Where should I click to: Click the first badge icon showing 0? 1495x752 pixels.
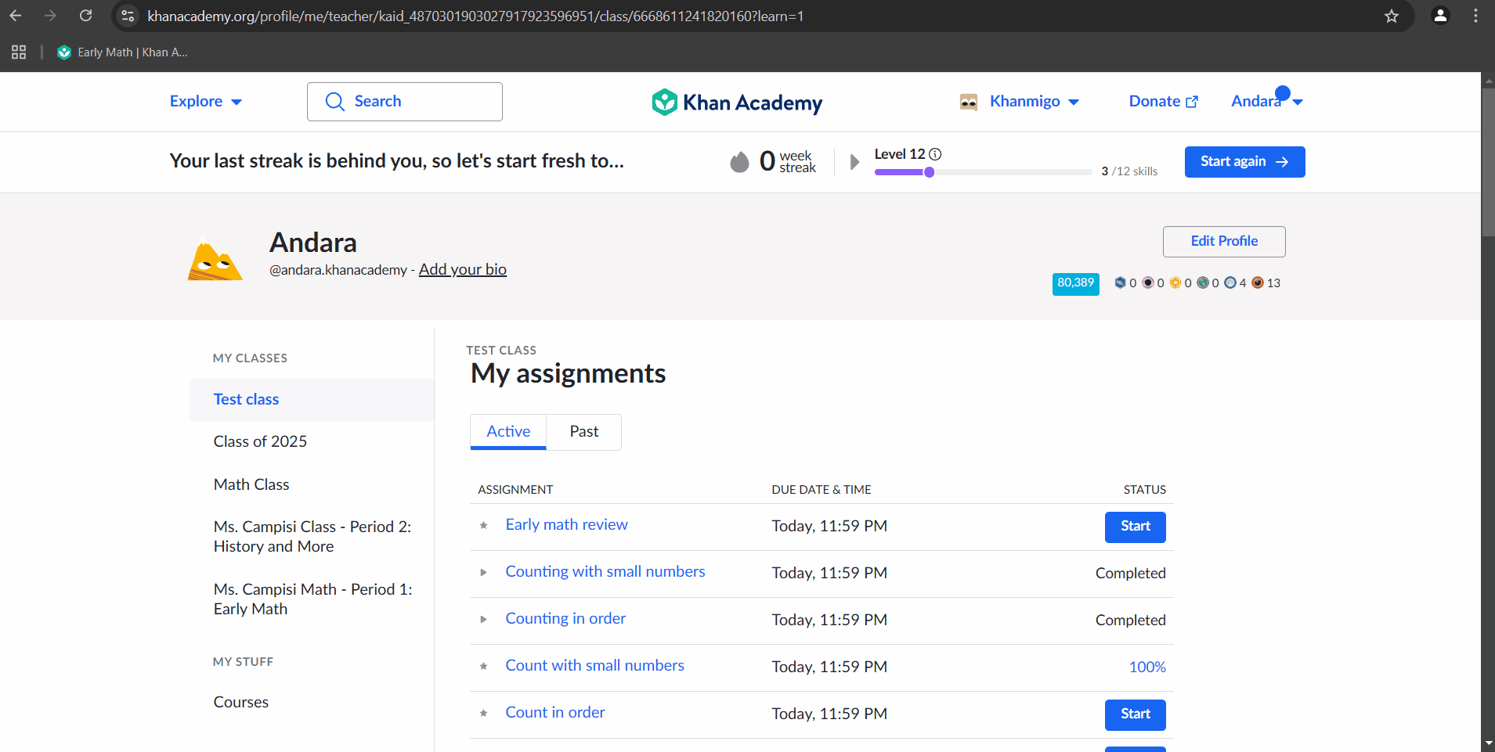(x=1120, y=282)
